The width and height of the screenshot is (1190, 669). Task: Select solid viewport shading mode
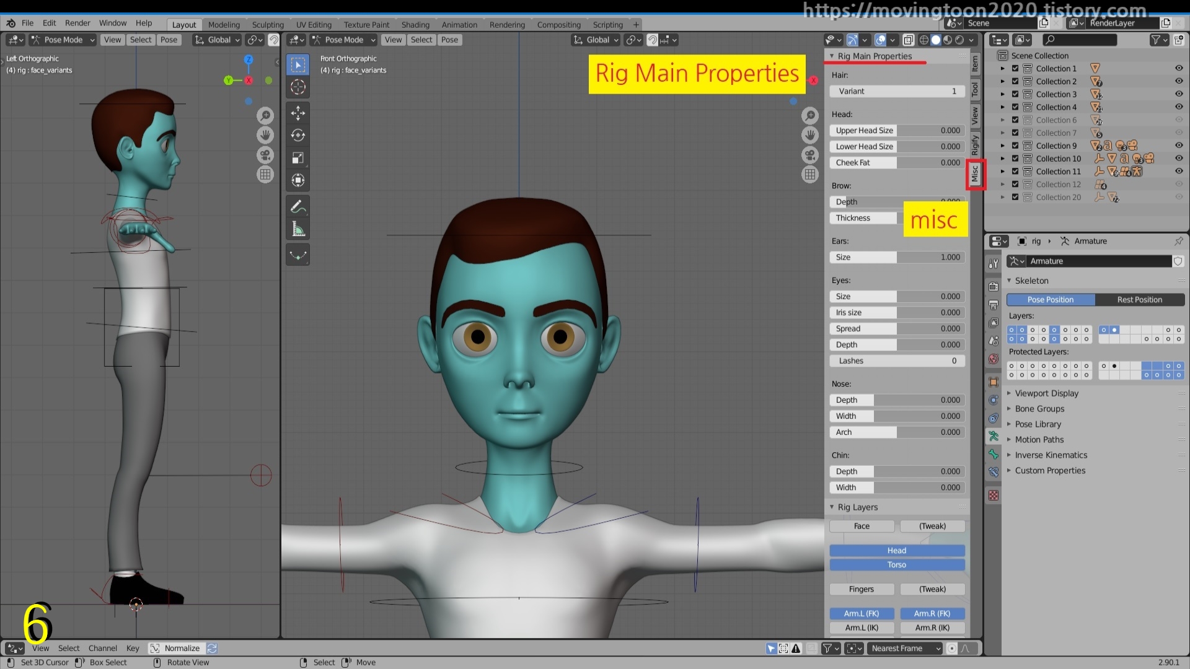tap(936, 40)
